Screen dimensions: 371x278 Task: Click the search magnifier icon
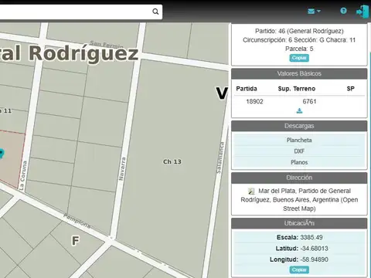[x=155, y=12]
